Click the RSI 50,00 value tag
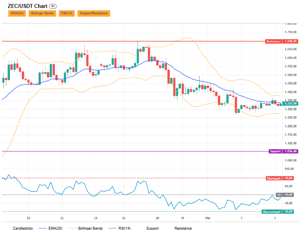Viewport: 299px width, 230px height. coord(288,195)
